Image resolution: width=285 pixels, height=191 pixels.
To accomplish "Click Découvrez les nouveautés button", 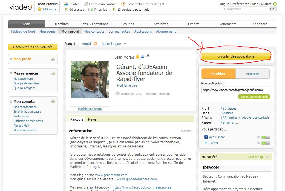I will [x=33, y=47].
